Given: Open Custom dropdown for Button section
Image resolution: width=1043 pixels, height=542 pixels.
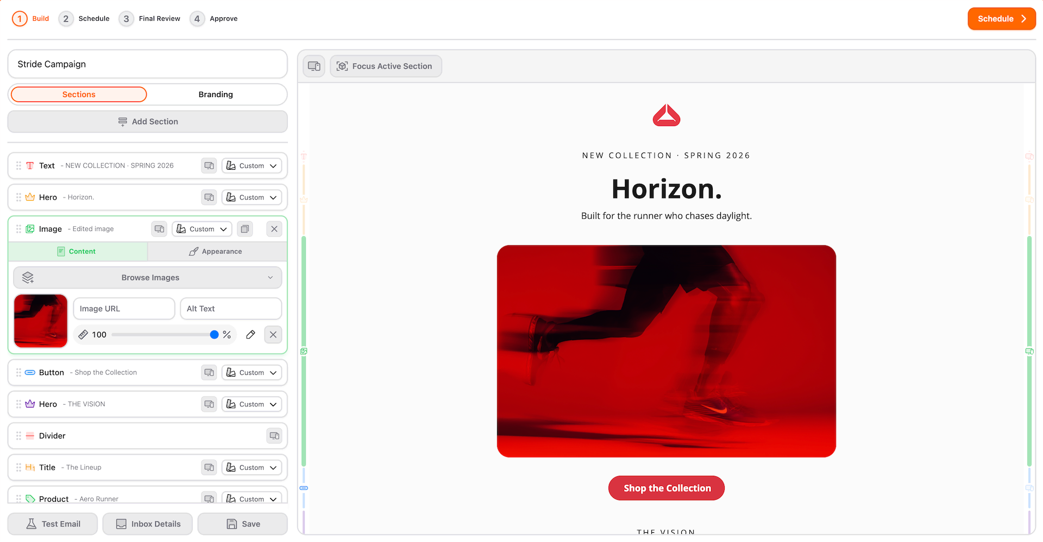Looking at the screenshot, I should pyautogui.click(x=252, y=373).
